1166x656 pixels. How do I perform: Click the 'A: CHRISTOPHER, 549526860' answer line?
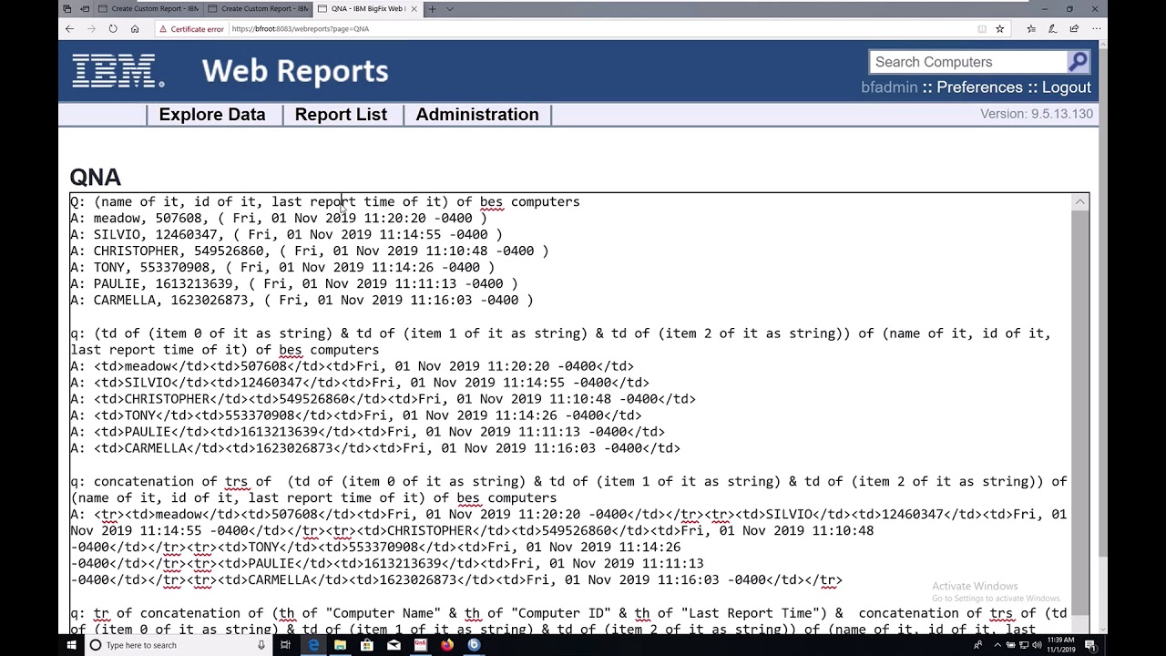point(310,251)
